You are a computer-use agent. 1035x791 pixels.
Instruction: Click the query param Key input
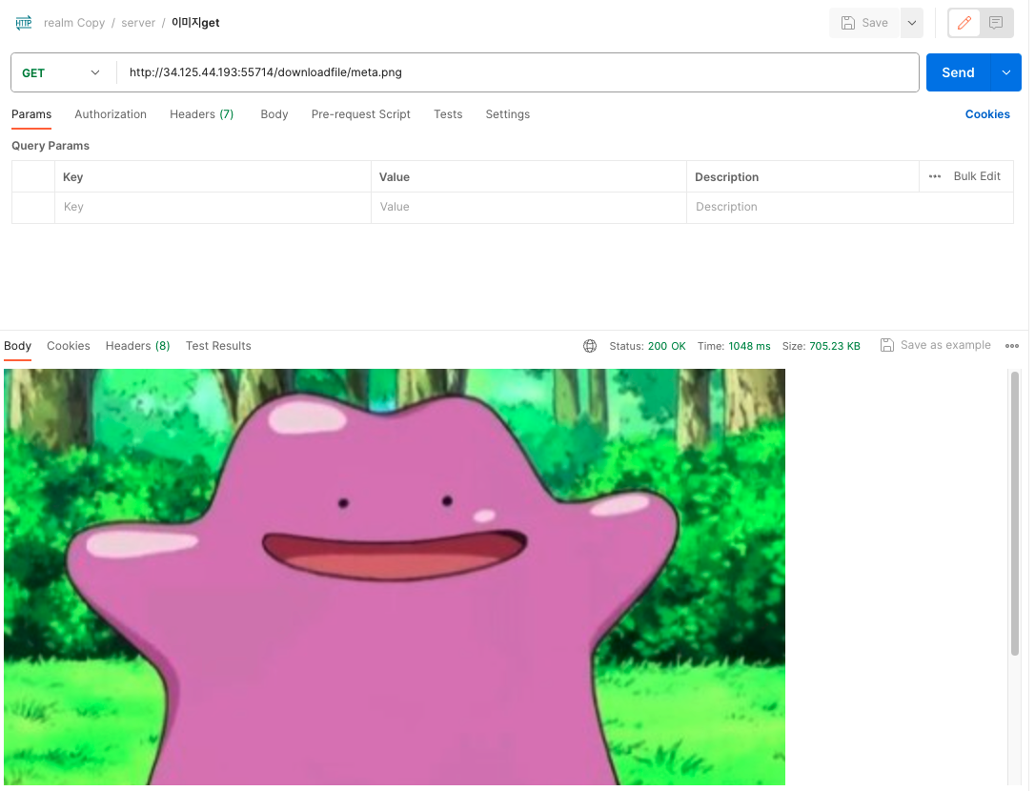(213, 208)
